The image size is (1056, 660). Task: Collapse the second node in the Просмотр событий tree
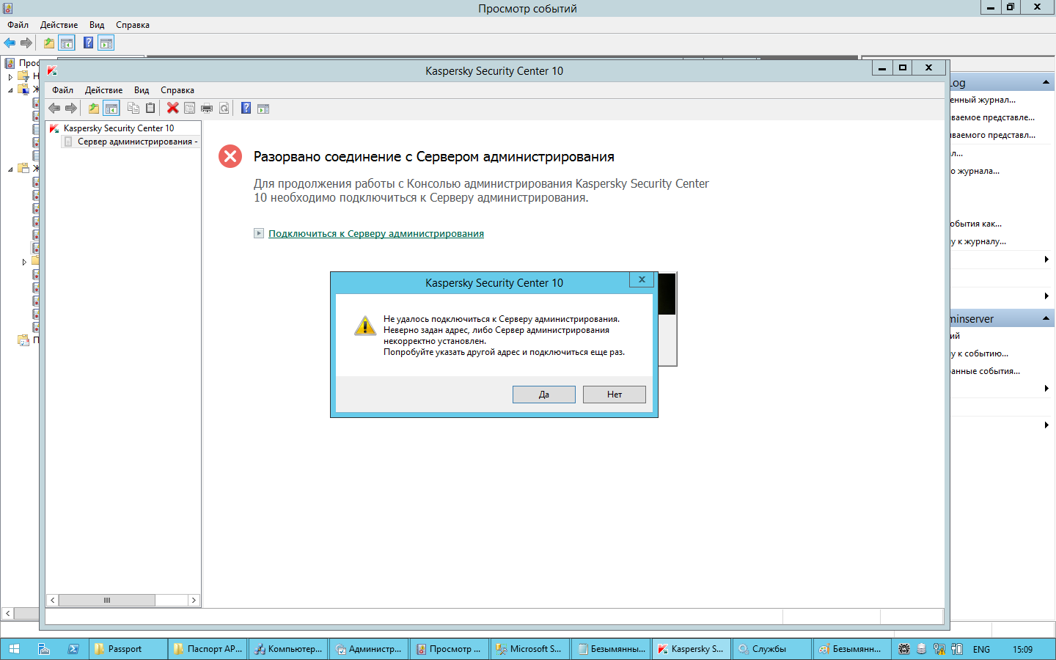[x=10, y=89]
